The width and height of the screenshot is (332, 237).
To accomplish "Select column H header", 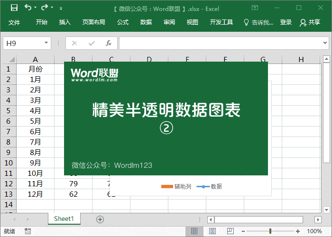I will tap(301, 59).
